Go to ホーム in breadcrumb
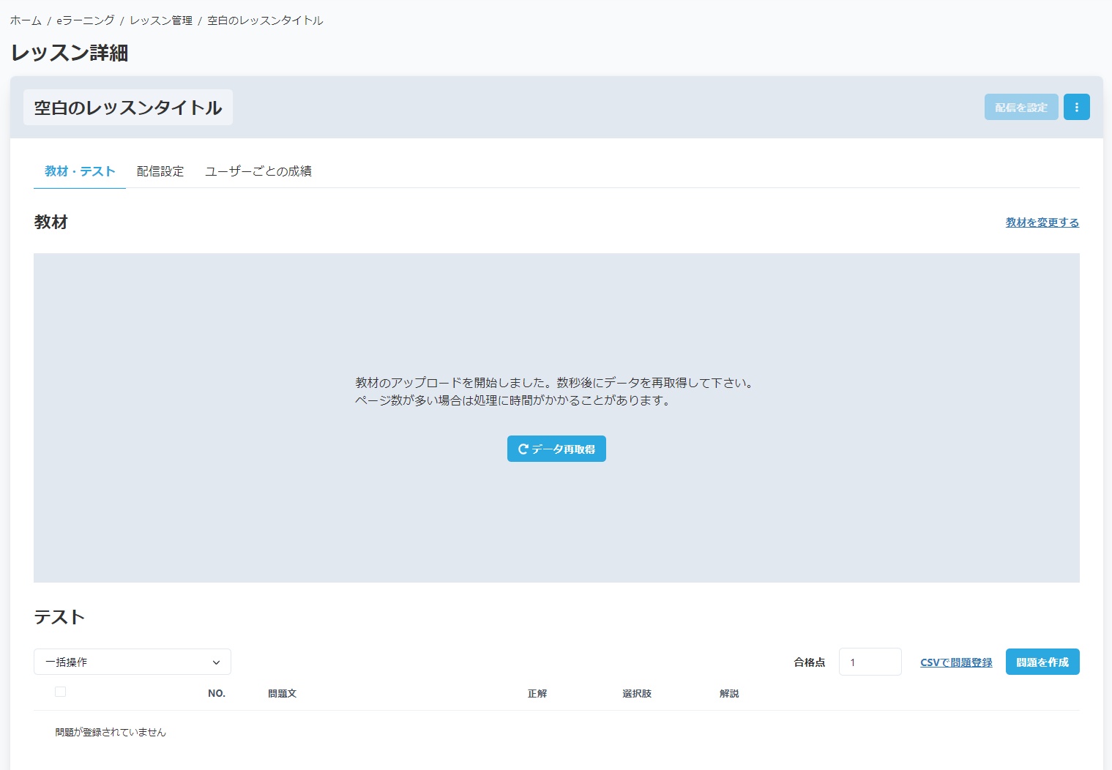 (26, 20)
